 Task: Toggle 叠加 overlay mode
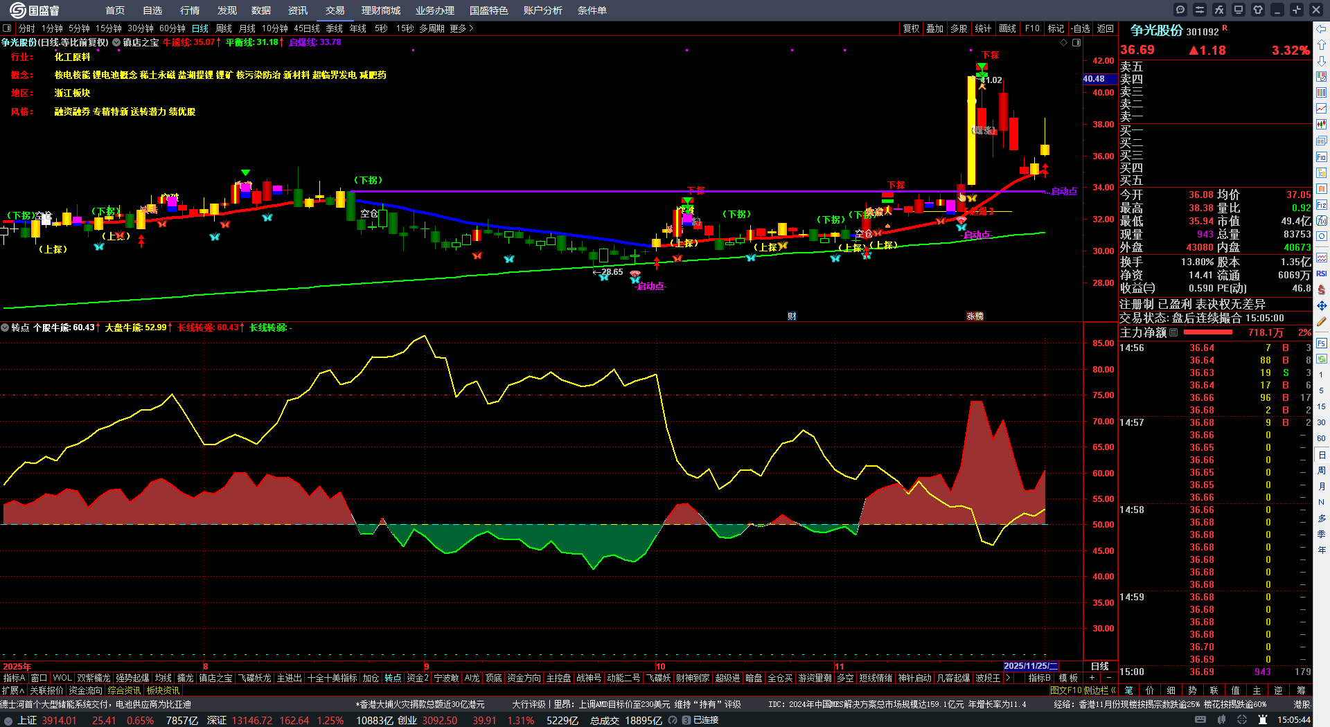click(935, 28)
